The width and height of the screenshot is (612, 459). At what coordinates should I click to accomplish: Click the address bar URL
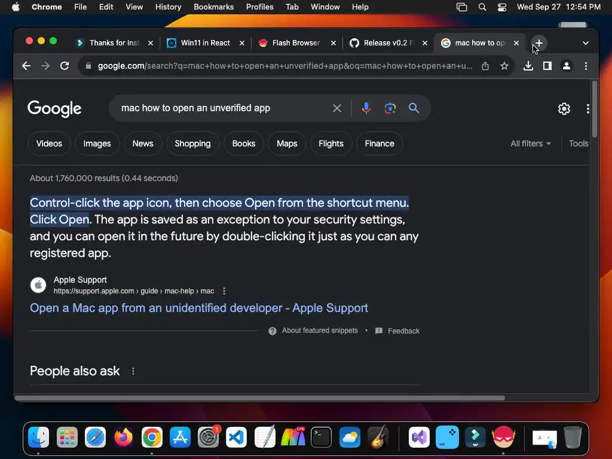click(x=285, y=66)
